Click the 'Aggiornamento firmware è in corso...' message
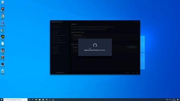Image resolution: width=180 pixels, height=101 pixels. tap(95, 50)
